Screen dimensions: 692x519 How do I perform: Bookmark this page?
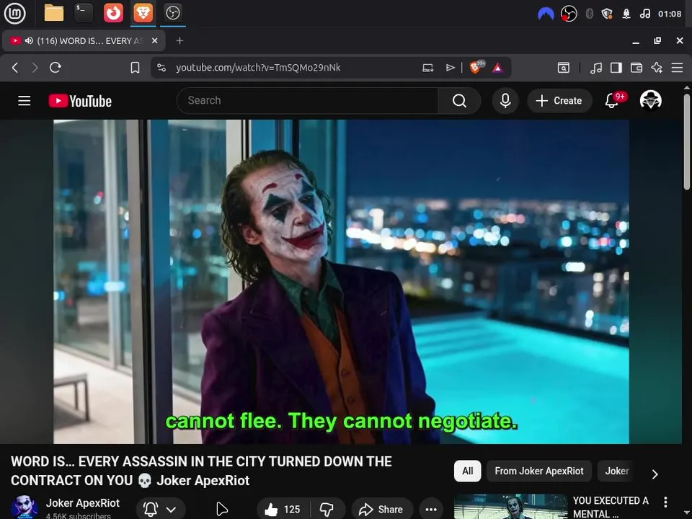pos(135,68)
